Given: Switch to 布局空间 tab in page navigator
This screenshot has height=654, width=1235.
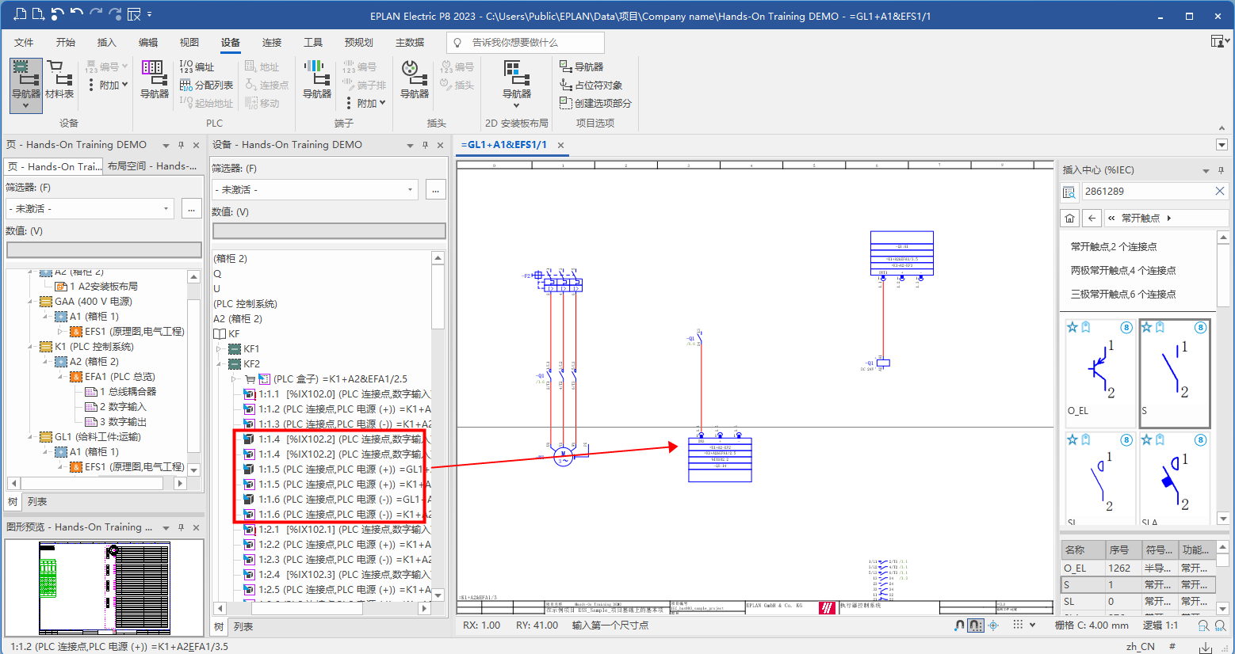Looking at the screenshot, I should click(x=152, y=166).
